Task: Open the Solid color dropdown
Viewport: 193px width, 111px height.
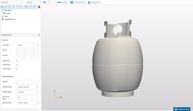Action: pos(12,2)
